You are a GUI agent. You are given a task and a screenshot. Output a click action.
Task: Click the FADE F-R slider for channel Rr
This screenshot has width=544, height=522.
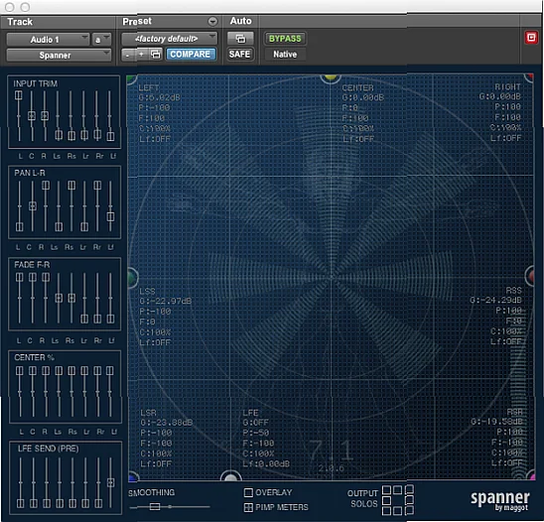coord(97,319)
